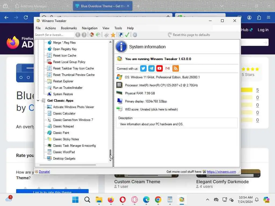Viewport: 275px width, 206px height.
Task: Open the Actions menu
Action: [50, 28]
